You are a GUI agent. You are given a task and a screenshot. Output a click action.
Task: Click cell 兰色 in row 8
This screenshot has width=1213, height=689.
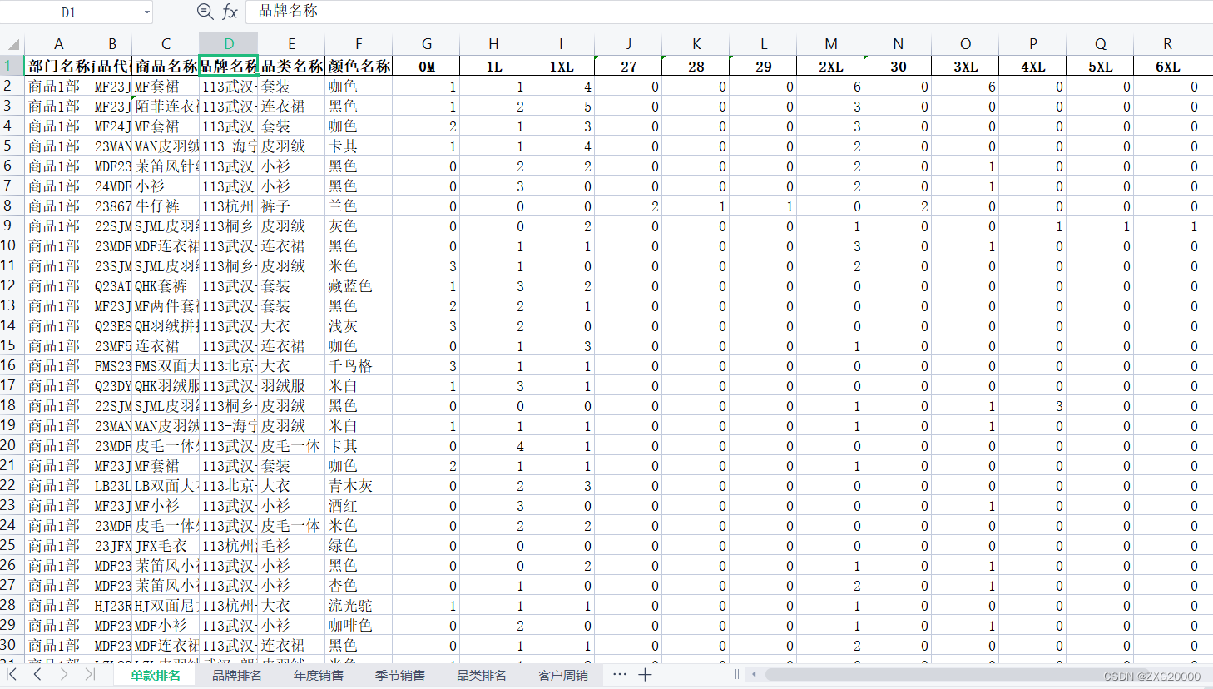[359, 206]
